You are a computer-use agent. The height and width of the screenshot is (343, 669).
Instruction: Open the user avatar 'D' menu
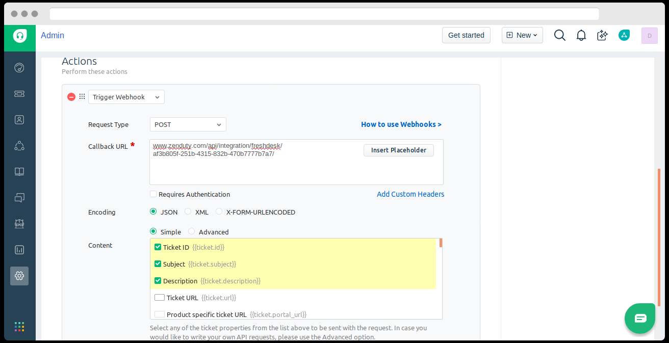point(650,35)
